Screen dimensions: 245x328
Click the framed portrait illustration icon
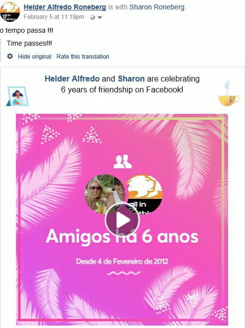coord(17,96)
